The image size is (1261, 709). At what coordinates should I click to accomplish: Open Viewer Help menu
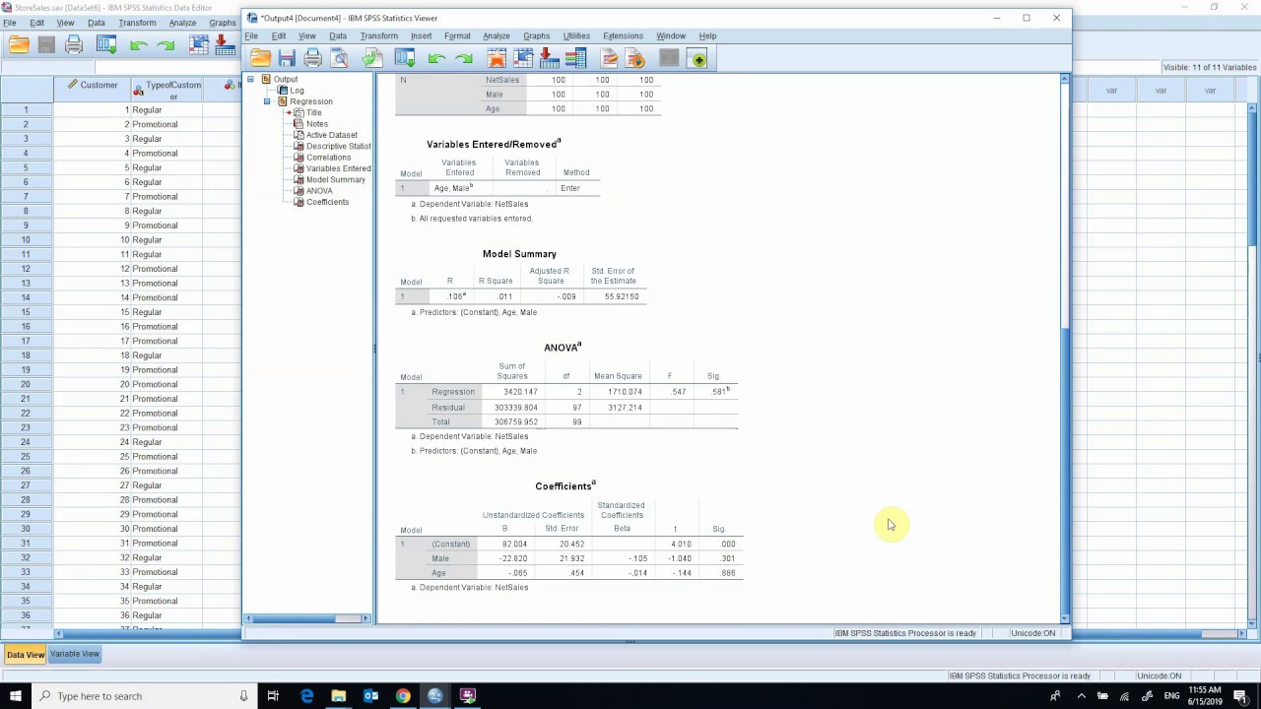pyautogui.click(x=707, y=35)
